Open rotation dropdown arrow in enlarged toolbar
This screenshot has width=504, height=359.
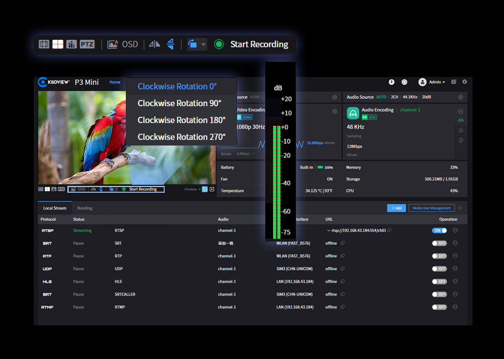(x=203, y=44)
